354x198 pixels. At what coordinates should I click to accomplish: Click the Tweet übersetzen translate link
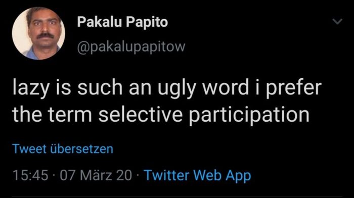point(63,149)
